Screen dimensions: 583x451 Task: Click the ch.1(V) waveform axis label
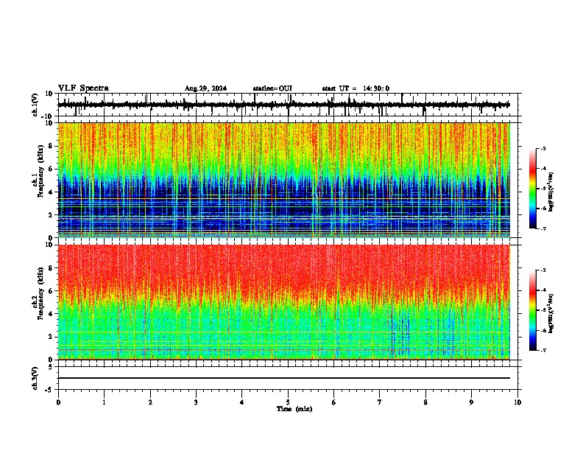[35, 105]
